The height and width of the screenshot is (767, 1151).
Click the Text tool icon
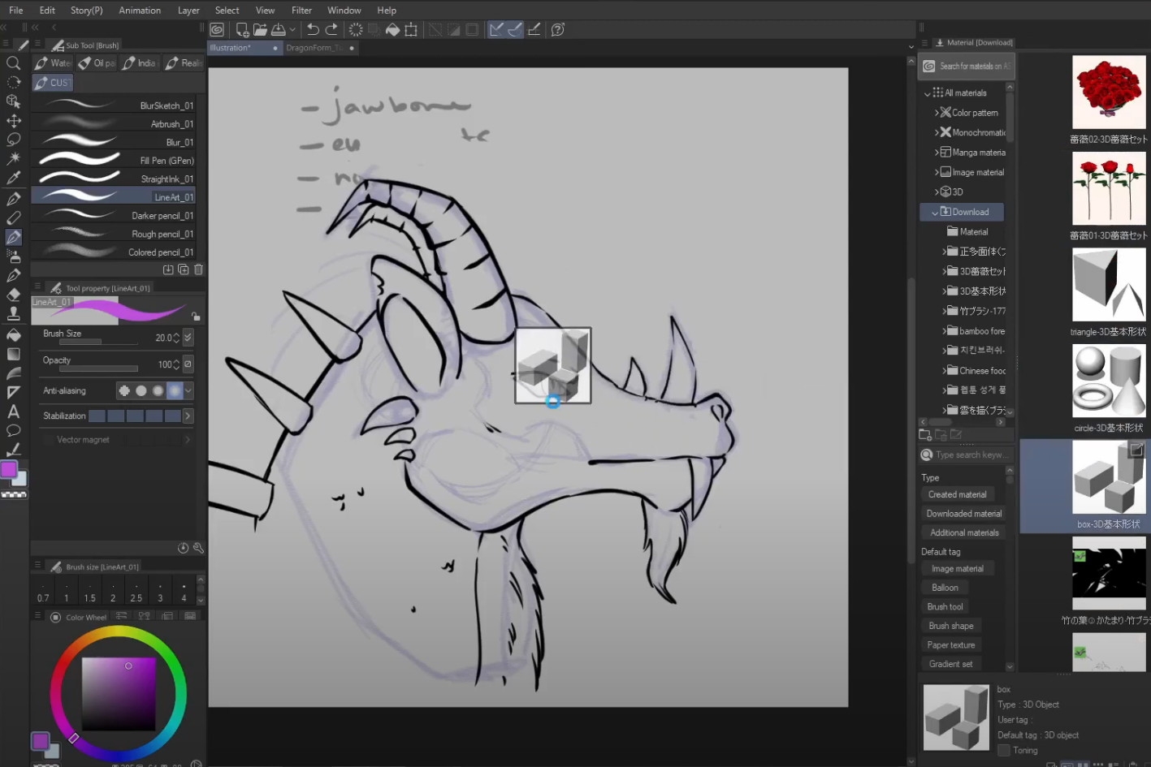click(14, 412)
